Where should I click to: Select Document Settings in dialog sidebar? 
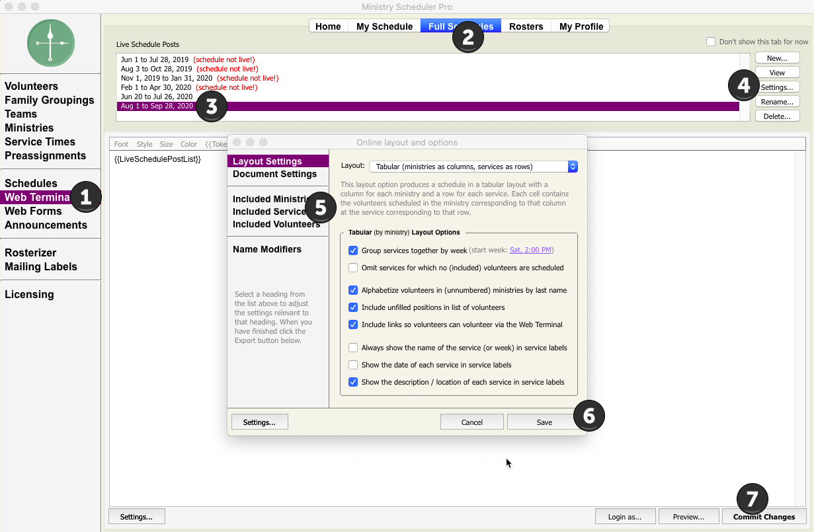[274, 174]
